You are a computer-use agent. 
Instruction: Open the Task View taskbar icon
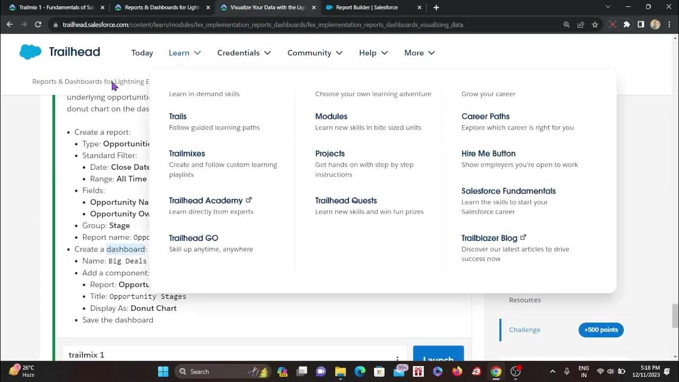[x=301, y=371]
